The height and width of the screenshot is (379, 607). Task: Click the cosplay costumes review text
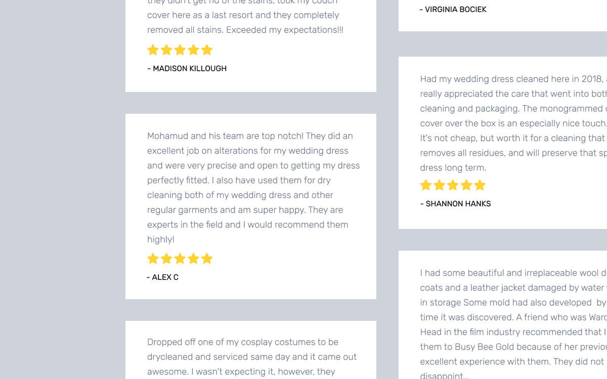tap(252, 357)
